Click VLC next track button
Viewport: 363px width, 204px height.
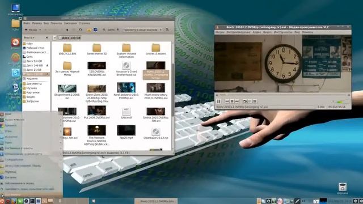pos(237,101)
